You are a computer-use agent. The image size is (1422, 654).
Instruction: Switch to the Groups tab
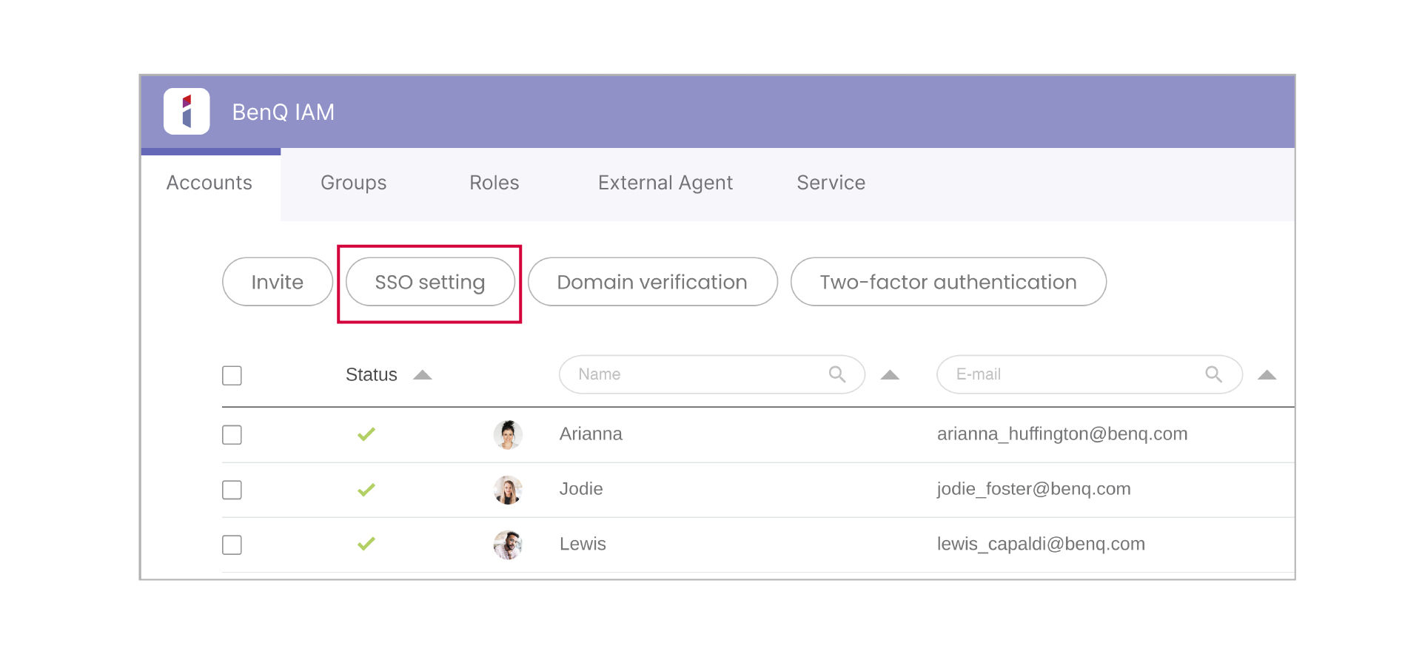pyautogui.click(x=353, y=183)
